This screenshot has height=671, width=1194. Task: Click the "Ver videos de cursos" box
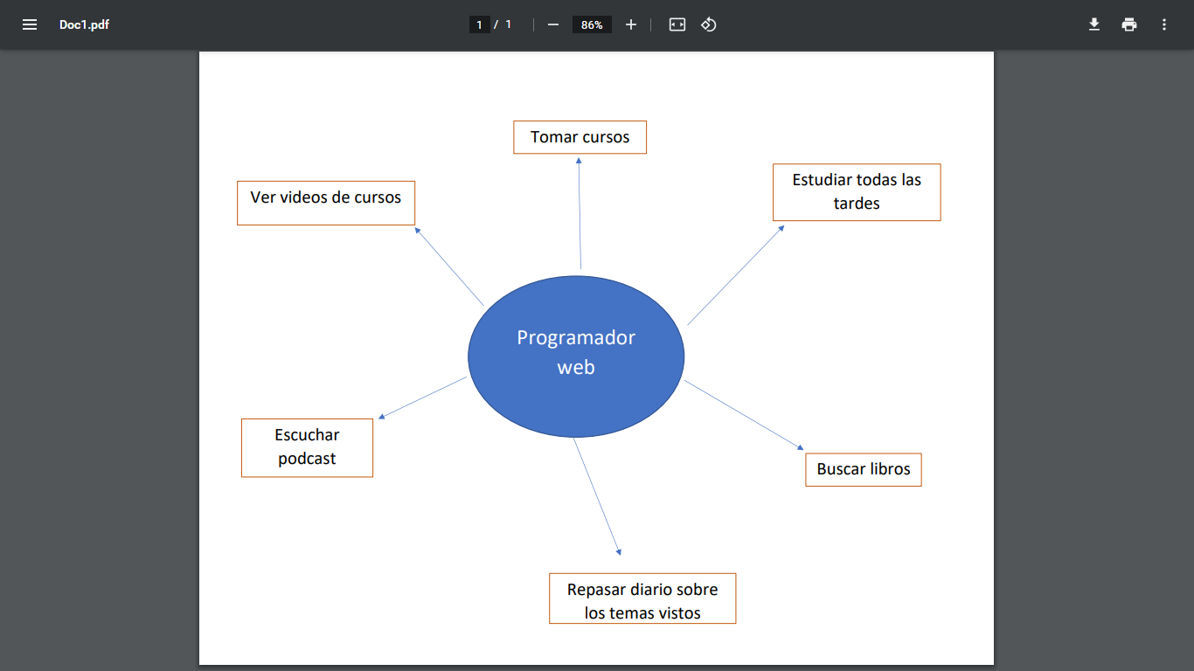[x=326, y=203]
